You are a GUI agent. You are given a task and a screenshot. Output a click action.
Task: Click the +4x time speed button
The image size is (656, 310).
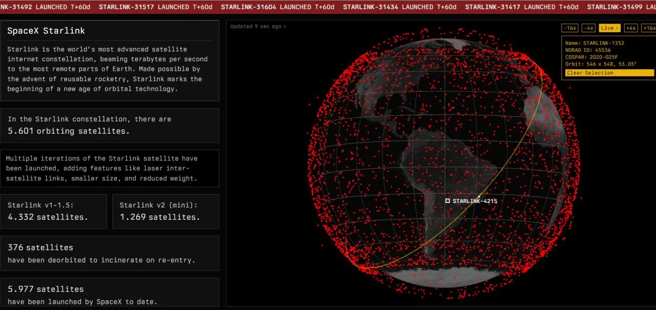point(630,28)
